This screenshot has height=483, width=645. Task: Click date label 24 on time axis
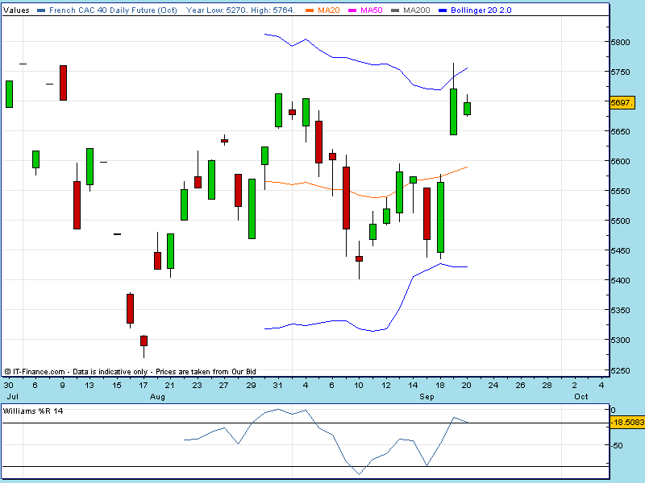(493, 386)
